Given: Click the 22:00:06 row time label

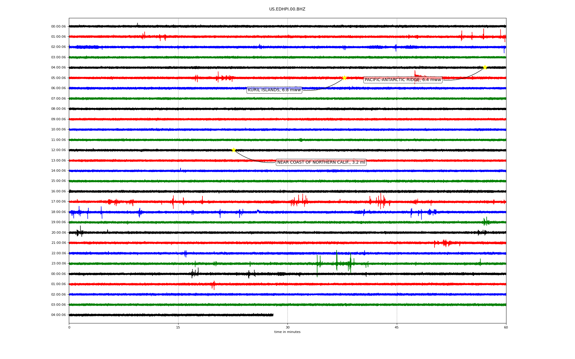Looking at the screenshot, I should [58, 253].
